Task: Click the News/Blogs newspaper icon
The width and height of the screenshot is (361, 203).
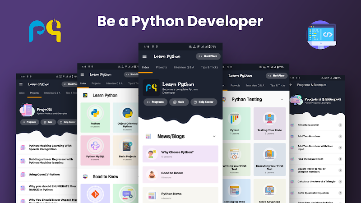Action: click(x=148, y=137)
